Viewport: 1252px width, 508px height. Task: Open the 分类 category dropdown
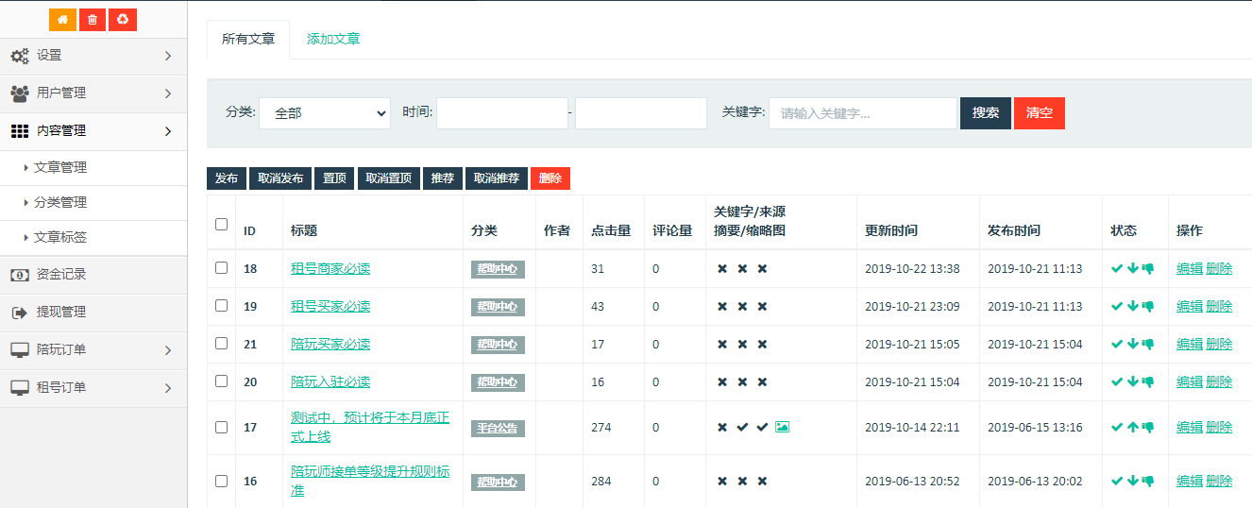pos(325,113)
